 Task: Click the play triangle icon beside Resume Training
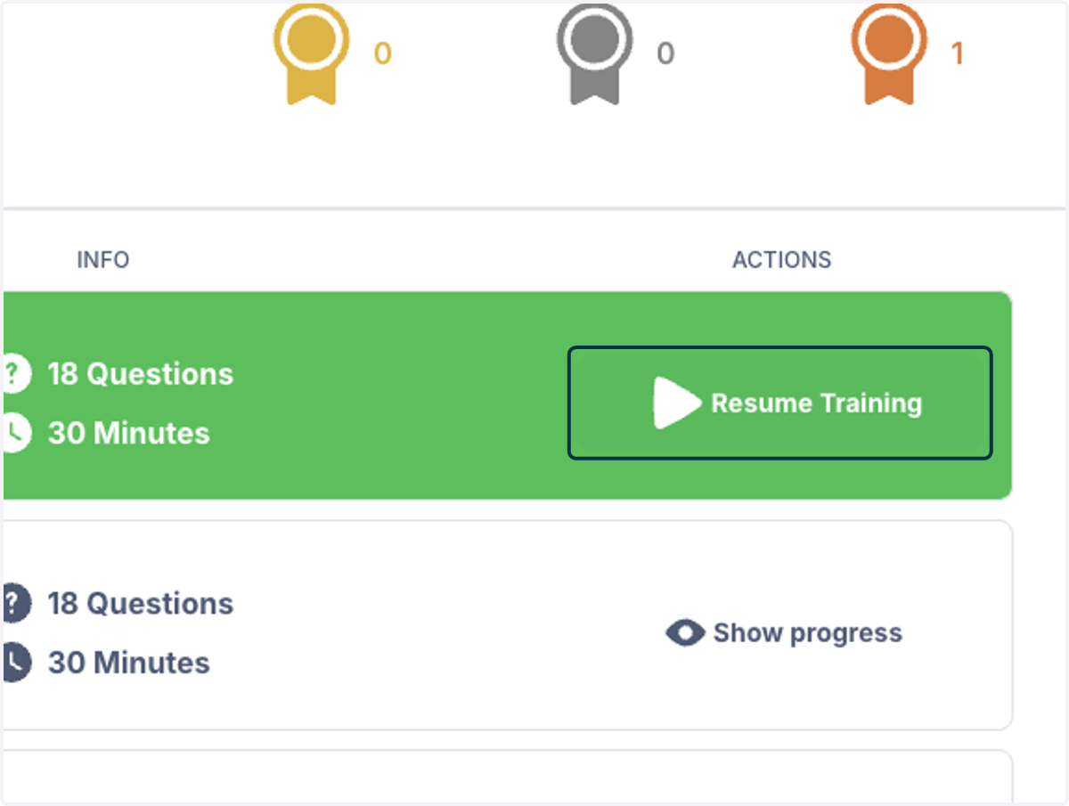[677, 403]
